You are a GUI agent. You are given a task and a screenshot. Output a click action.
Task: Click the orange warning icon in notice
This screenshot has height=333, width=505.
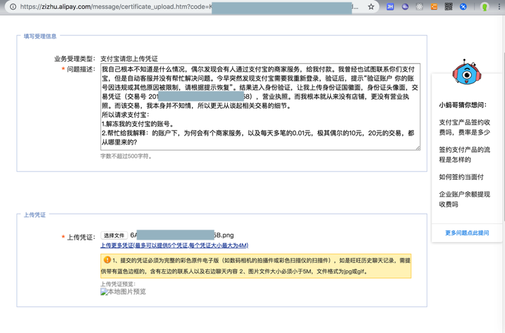tap(107, 260)
